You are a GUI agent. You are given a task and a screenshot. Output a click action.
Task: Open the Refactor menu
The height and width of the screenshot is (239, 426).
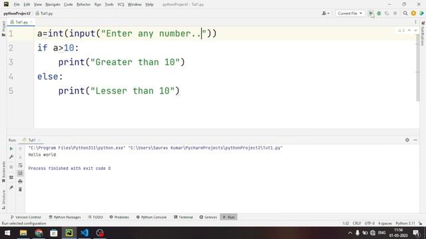point(83,5)
